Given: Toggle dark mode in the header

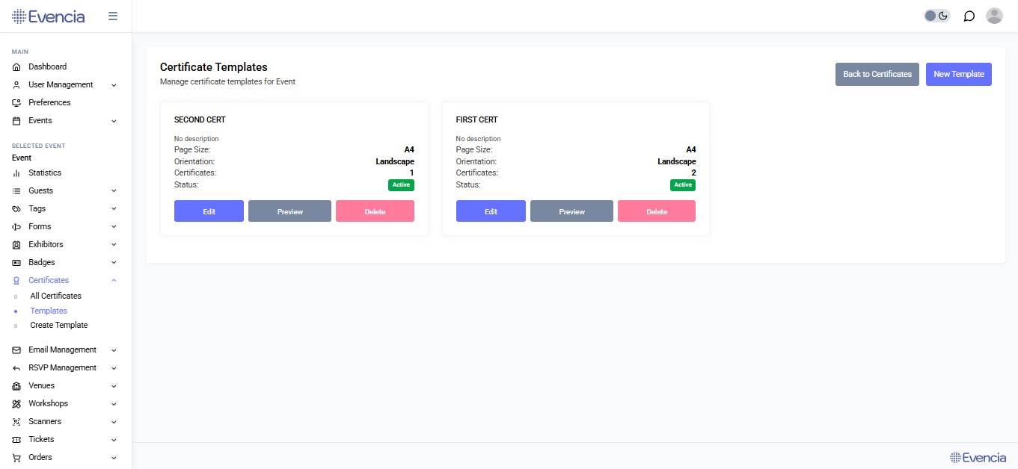Looking at the screenshot, I should 936,15.
